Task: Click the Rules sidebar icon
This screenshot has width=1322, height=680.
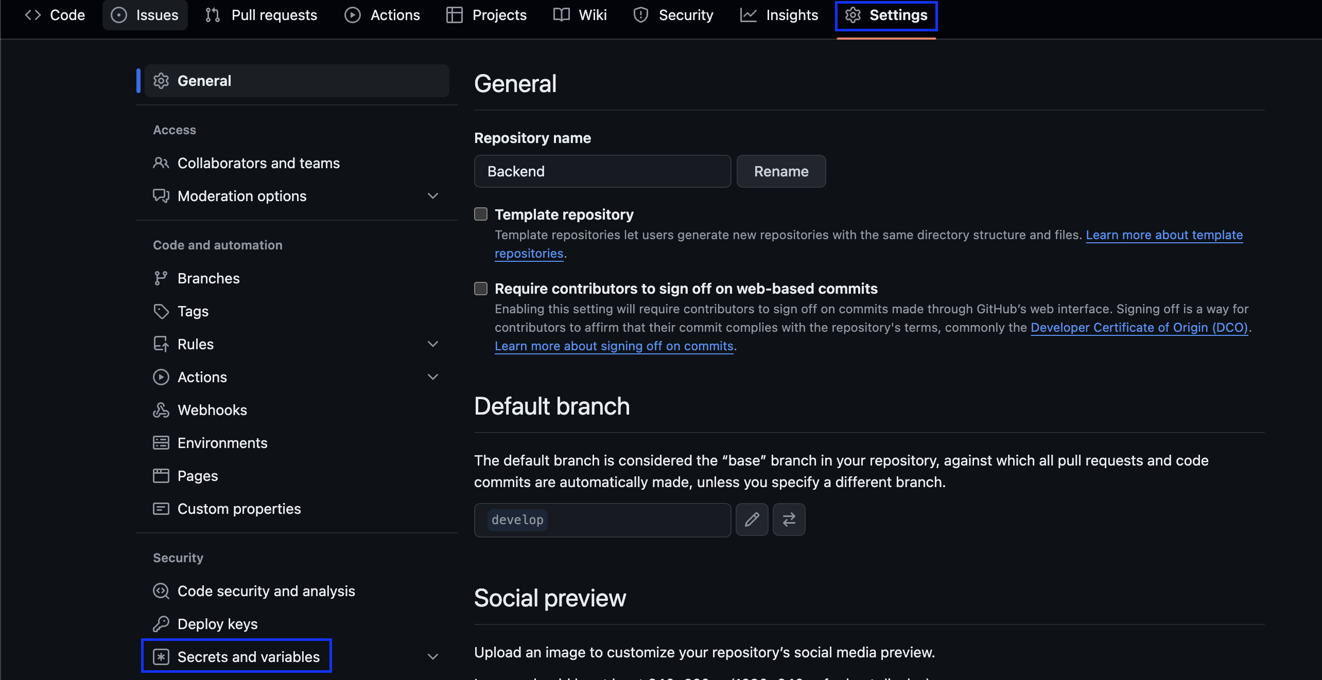Action: coord(161,344)
